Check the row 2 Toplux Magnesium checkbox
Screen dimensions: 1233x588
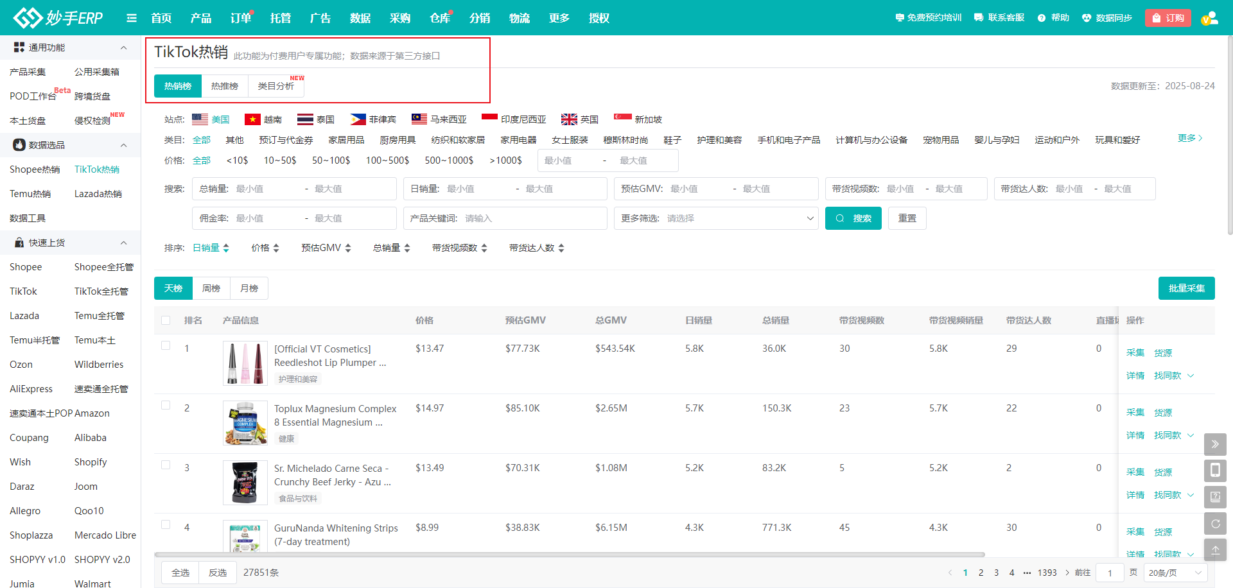click(166, 405)
